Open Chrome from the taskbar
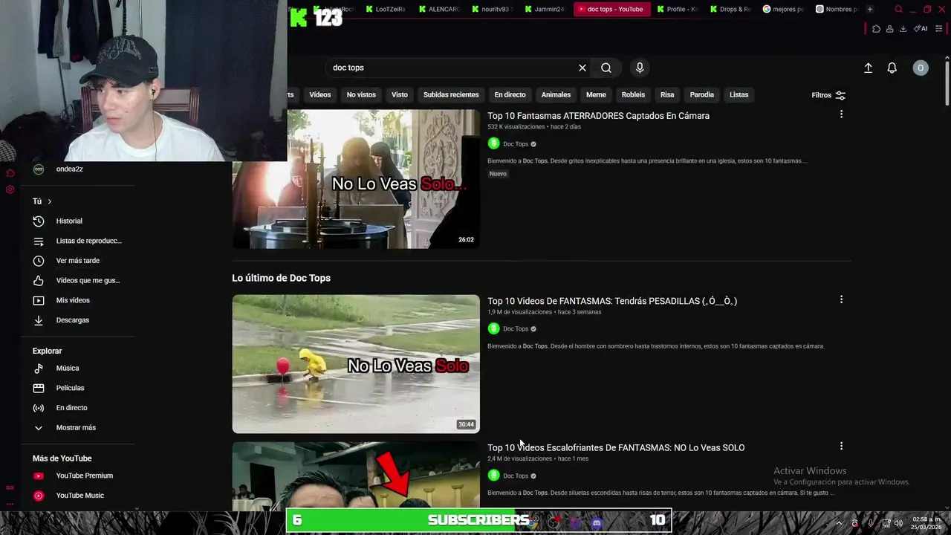The image size is (951, 535). pyautogui.click(x=532, y=522)
